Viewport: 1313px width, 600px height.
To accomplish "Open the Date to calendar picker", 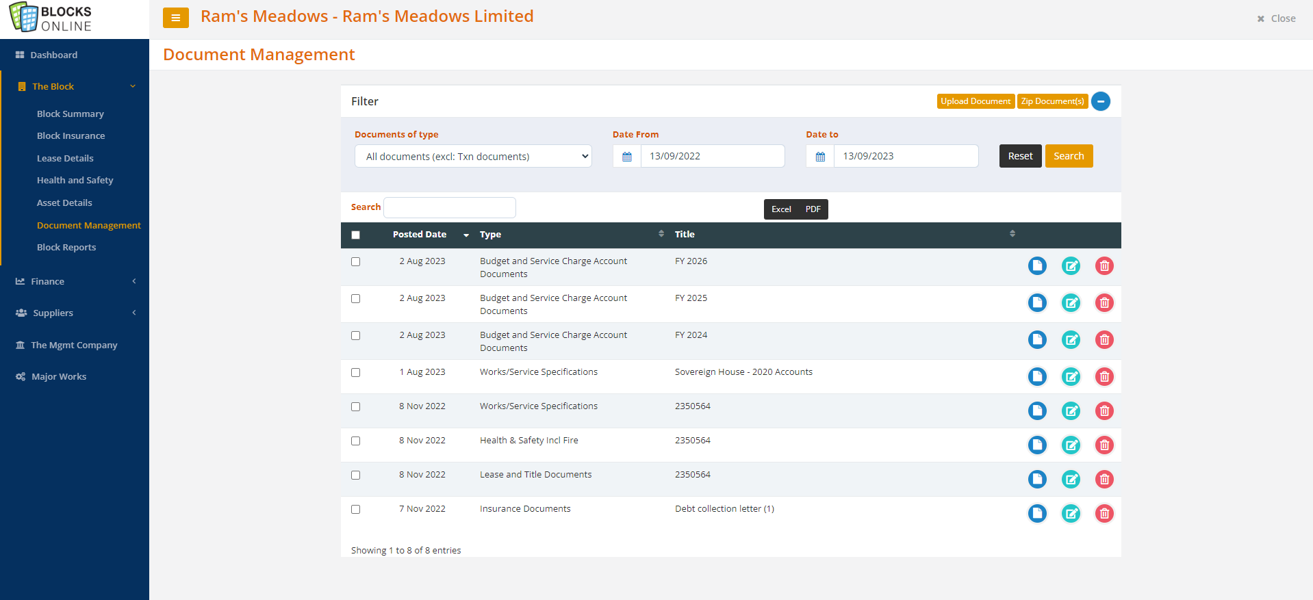I will tap(820, 156).
